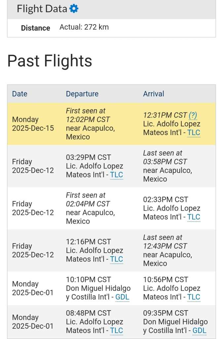
Task: Select the Monday Dec-01 row departing 08:48PM
Action: click(33, 322)
